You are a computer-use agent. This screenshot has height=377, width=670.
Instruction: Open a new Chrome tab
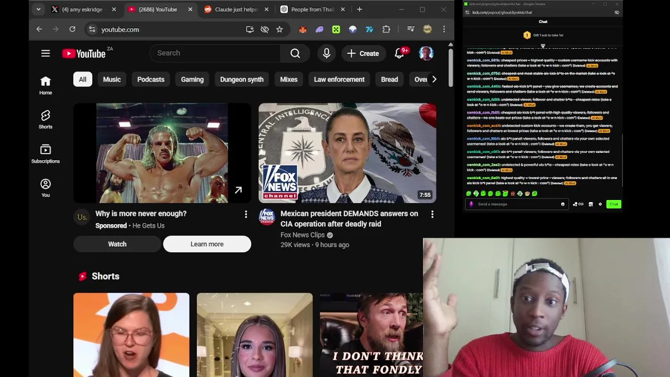click(x=360, y=9)
